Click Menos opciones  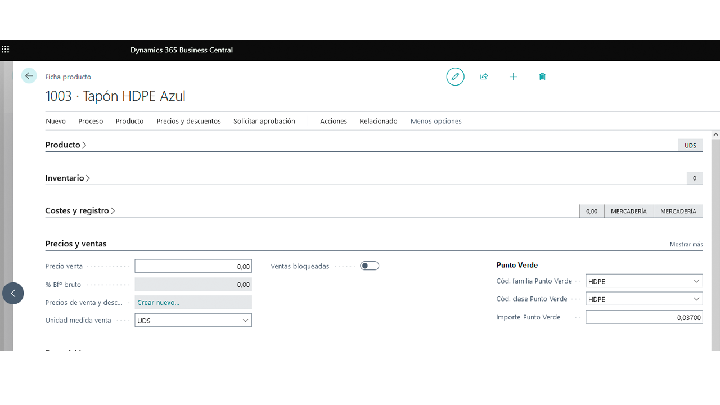(436, 121)
